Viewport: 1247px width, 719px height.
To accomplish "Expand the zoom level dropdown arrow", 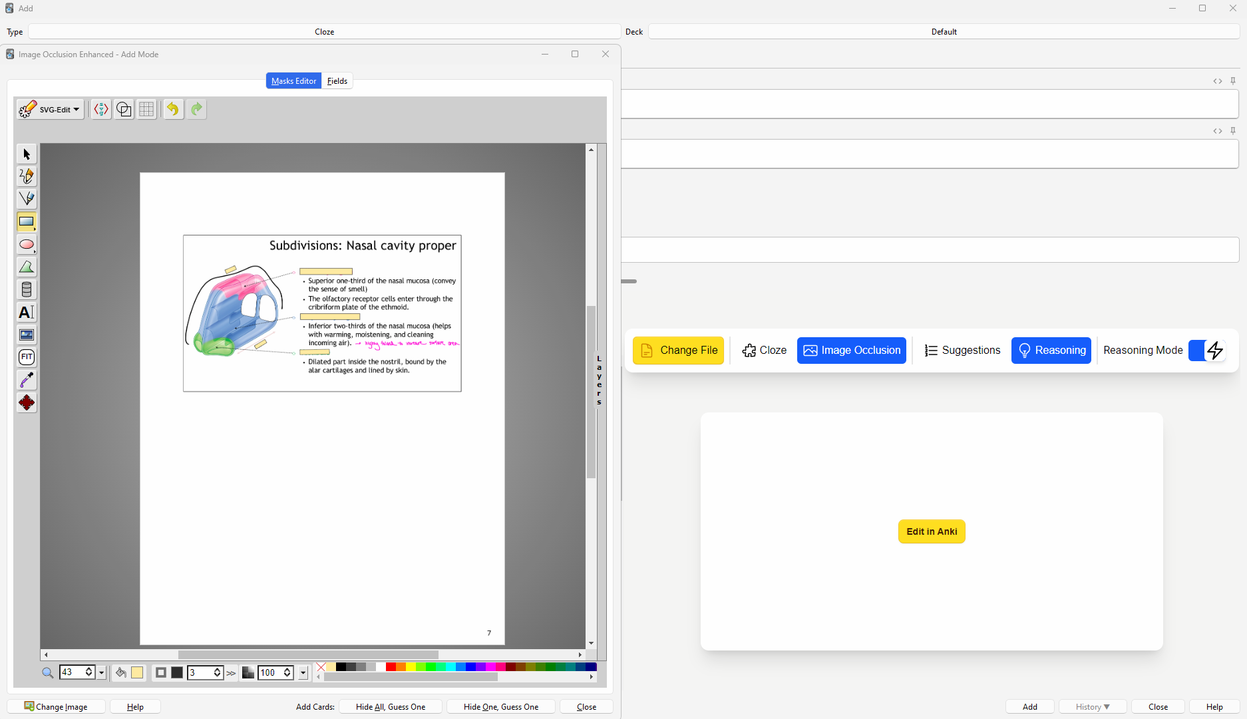I will click(102, 672).
